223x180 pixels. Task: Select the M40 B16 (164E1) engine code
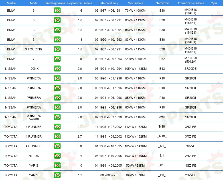(190, 11)
